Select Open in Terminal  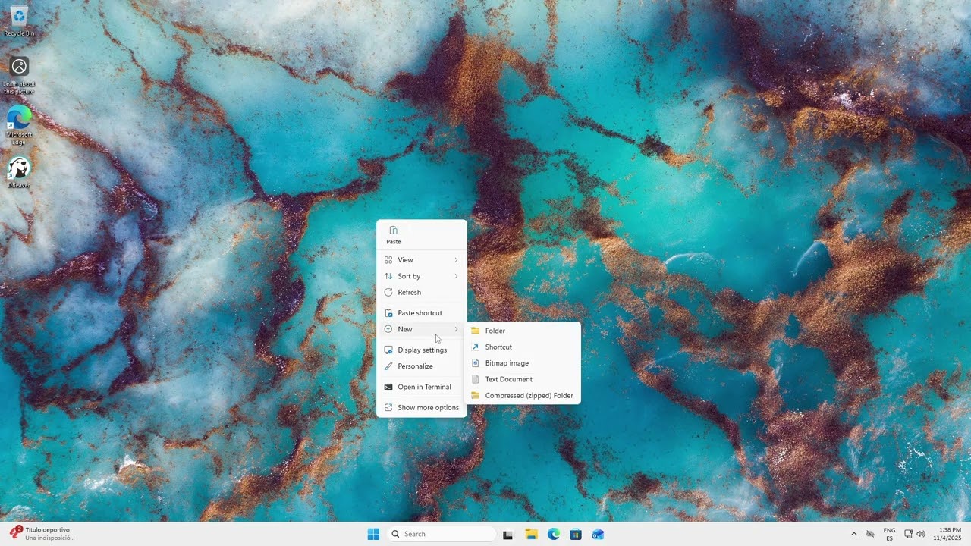[x=422, y=387]
